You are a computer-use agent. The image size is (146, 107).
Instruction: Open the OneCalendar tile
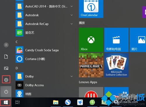coord(91,9)
